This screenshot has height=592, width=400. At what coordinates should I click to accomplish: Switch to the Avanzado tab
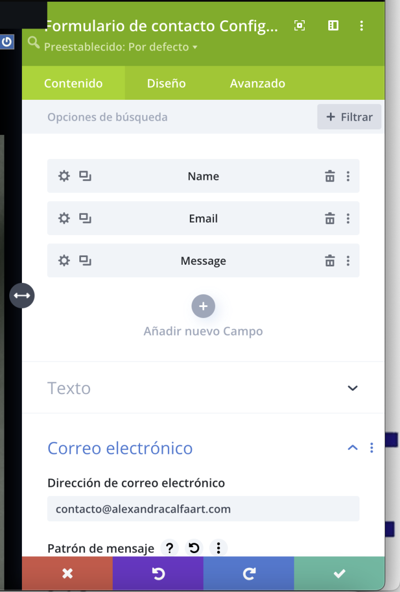coord(258,83)
